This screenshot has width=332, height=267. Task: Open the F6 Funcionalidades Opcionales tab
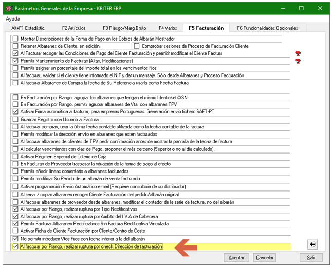pos(267,28)
